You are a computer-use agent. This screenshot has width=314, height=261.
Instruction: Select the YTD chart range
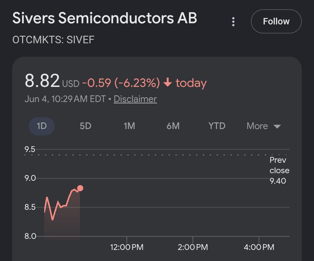217,126
